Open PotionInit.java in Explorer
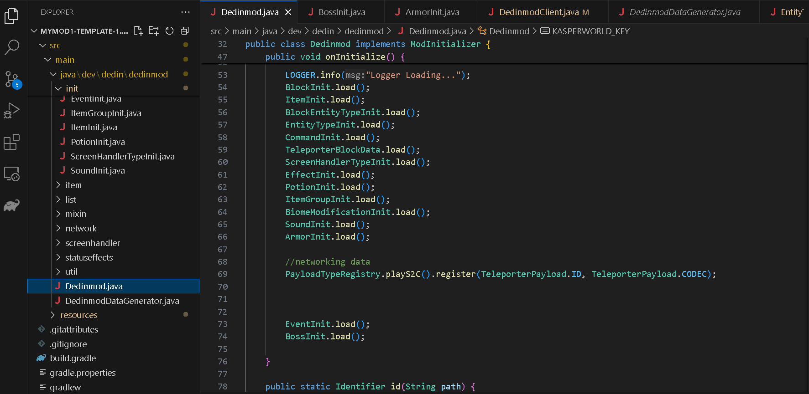Screen dimensions: 809x394 [98, 142]
